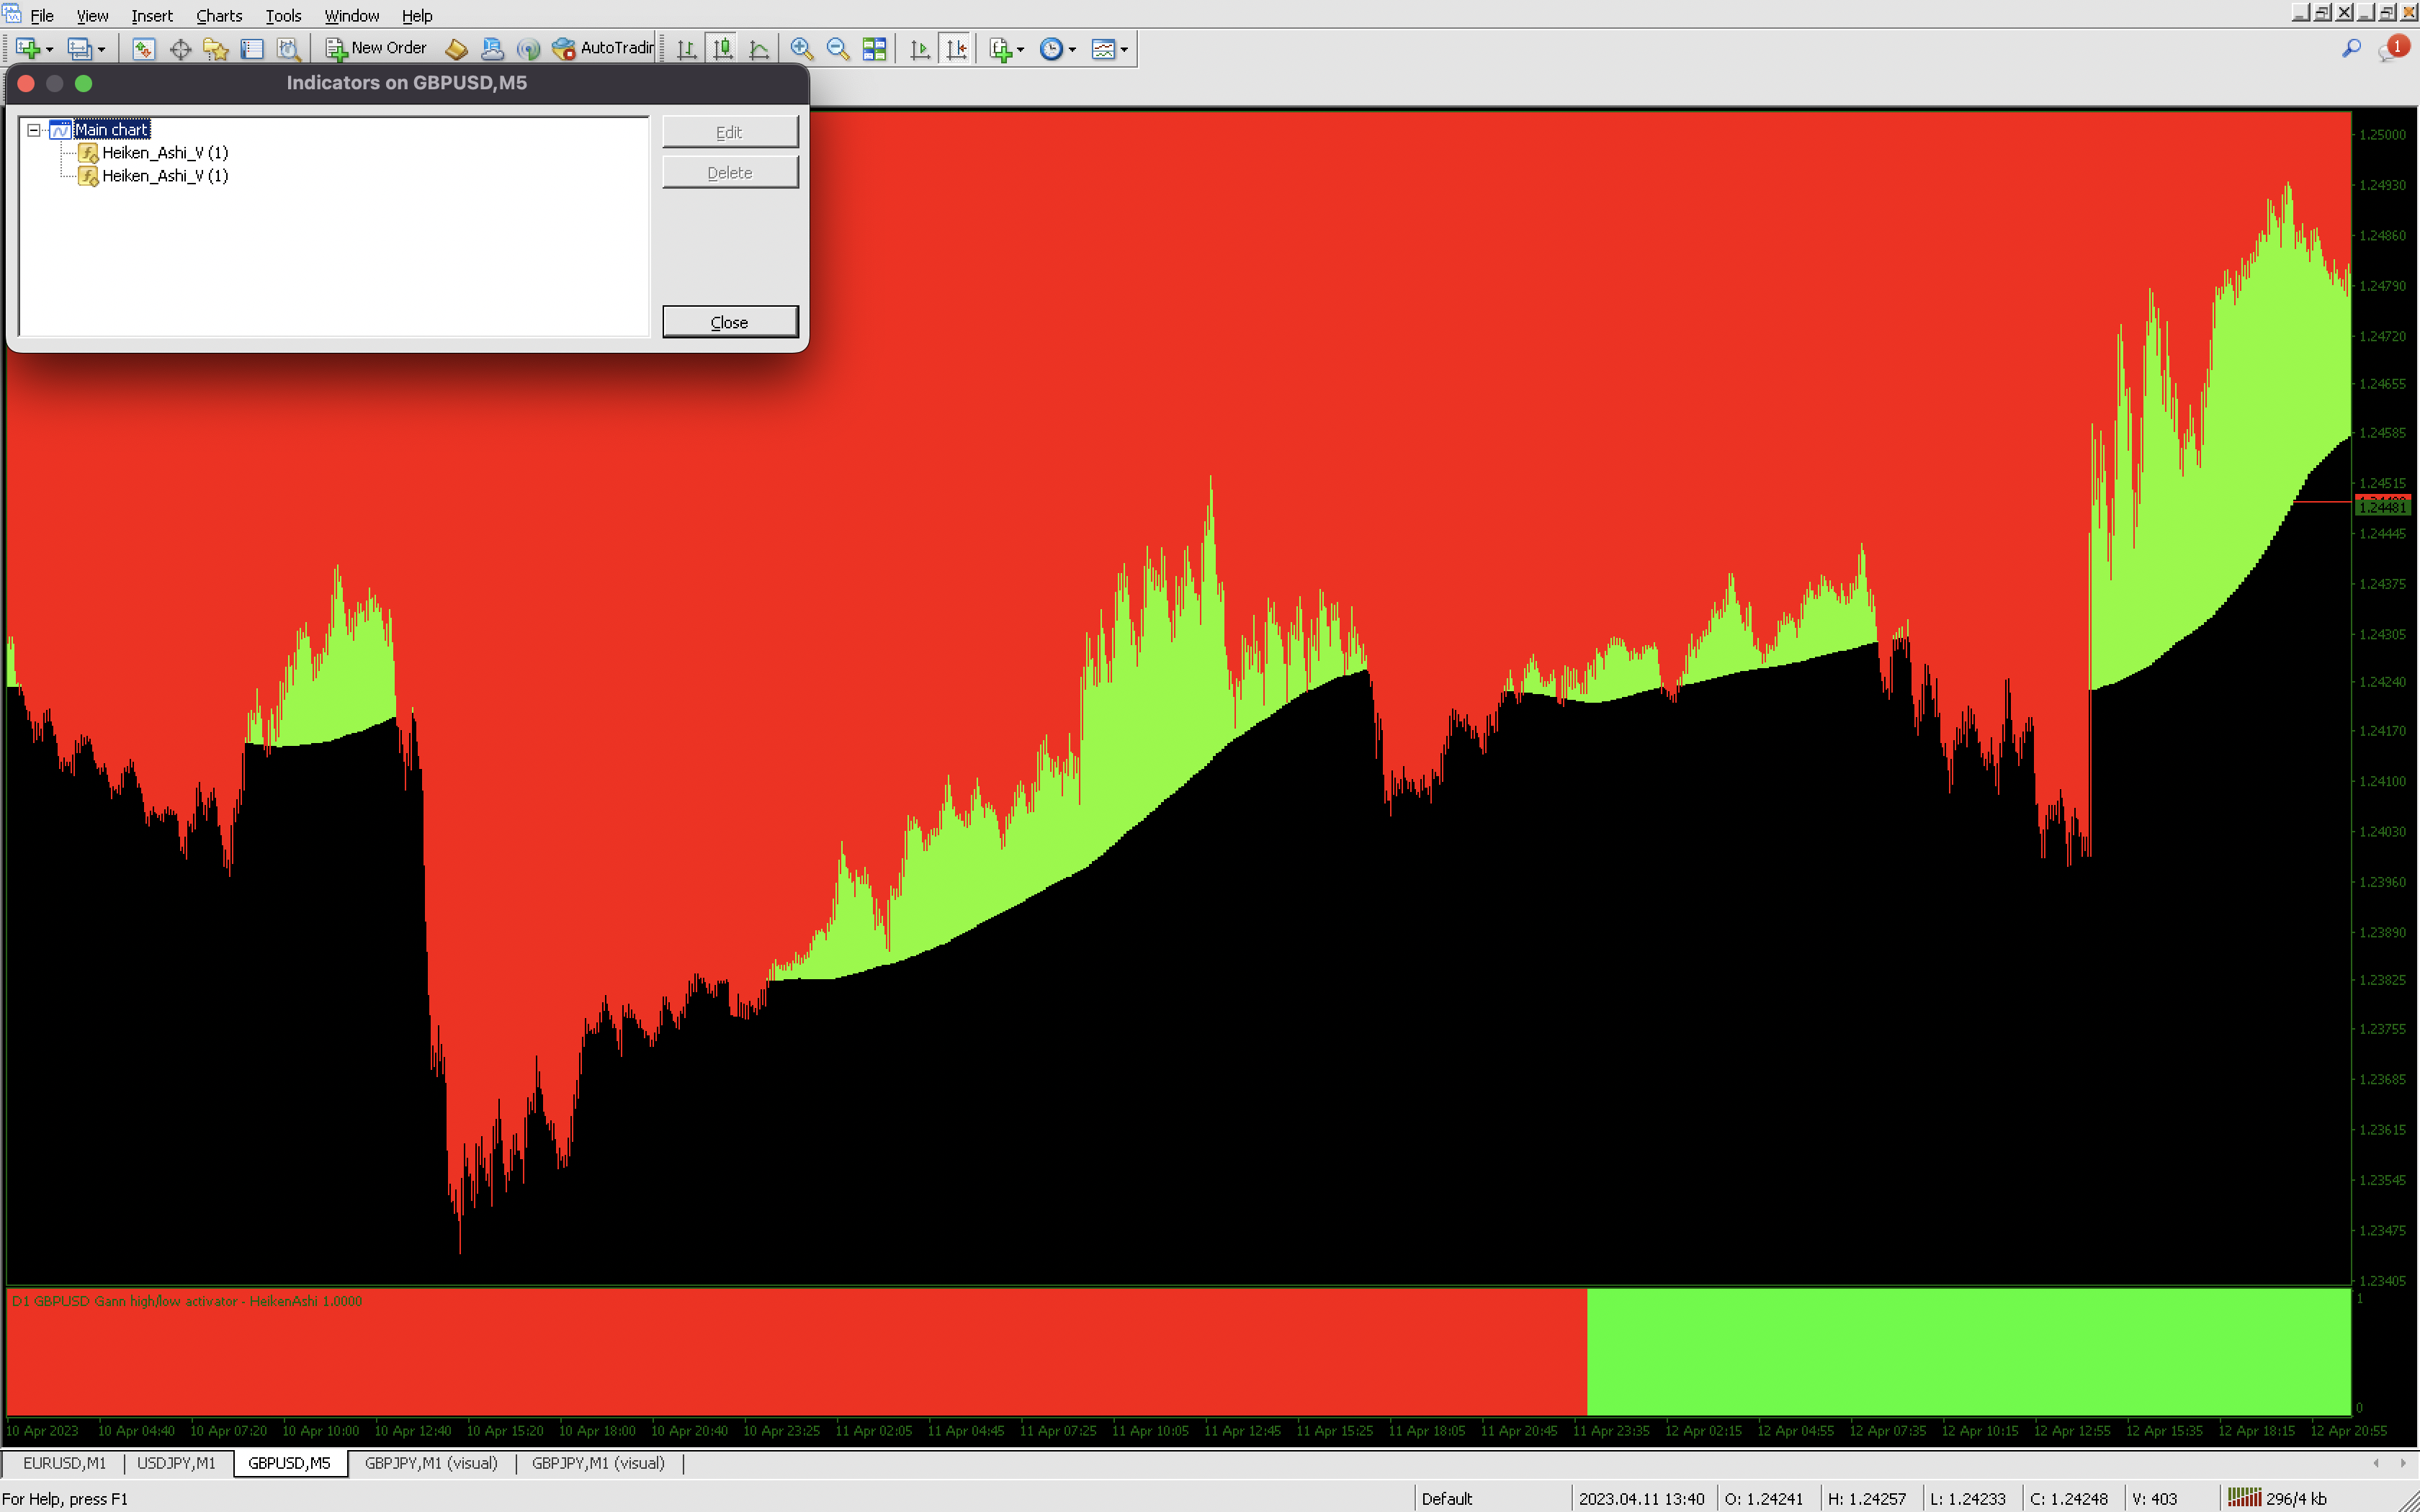Click the New Order button
Image resolution: width=2420 pixels, height=1512 pixels.
click(377, 48)
